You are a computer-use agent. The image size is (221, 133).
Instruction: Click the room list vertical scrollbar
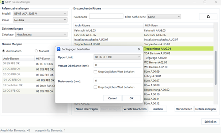(216, 68)
